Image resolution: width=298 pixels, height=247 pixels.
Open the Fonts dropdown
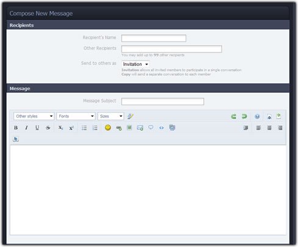(76, 116)
